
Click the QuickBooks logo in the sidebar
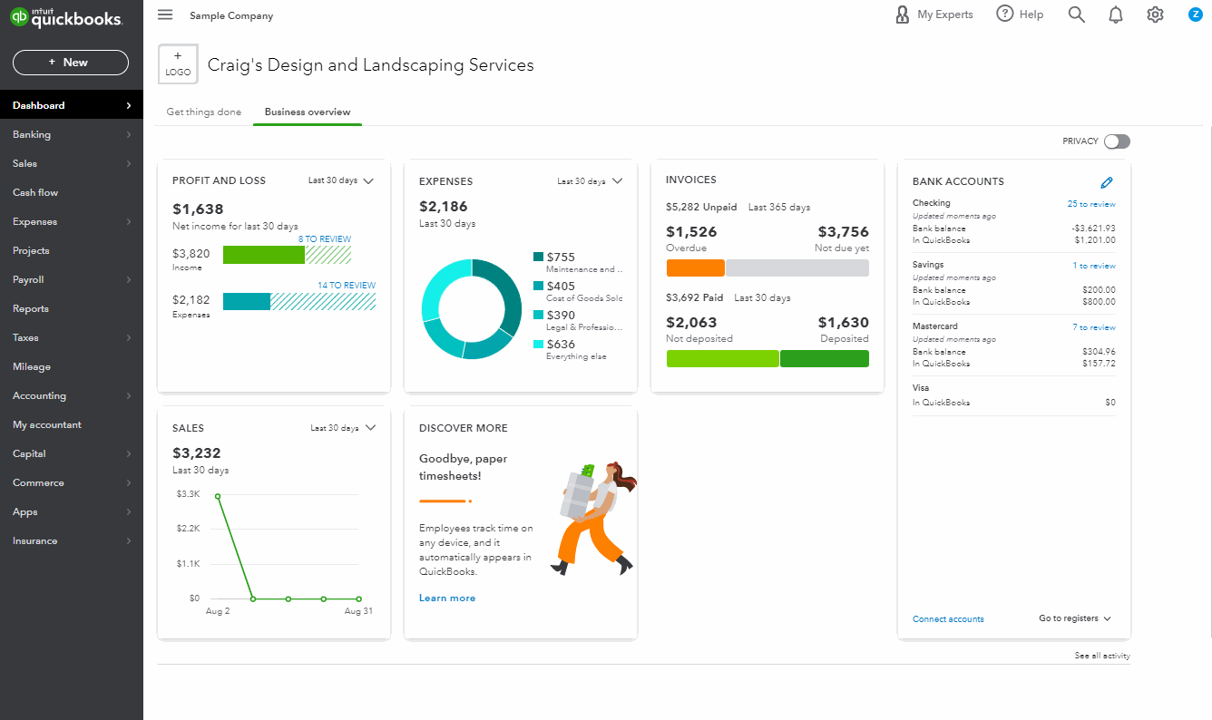point(65,18)
